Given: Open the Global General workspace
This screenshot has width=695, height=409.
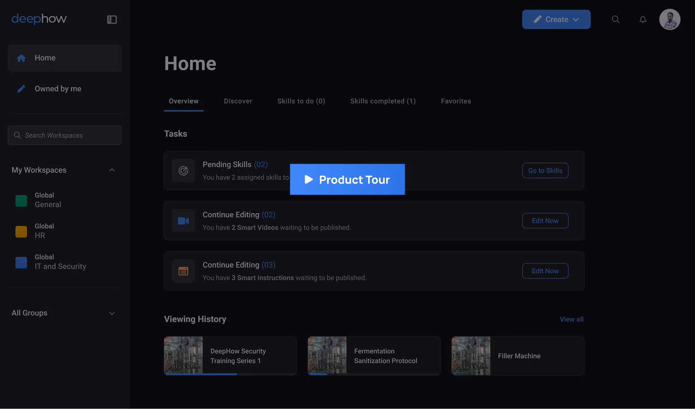Looking at the screenshot, I should click(48, 200).
